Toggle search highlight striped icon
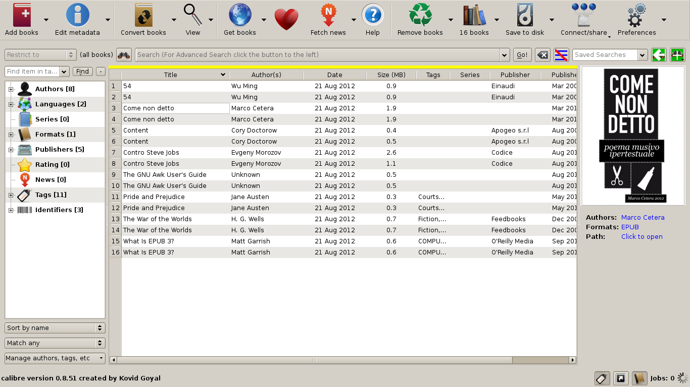This screenshot has width=690, height=387. [561, 55]
